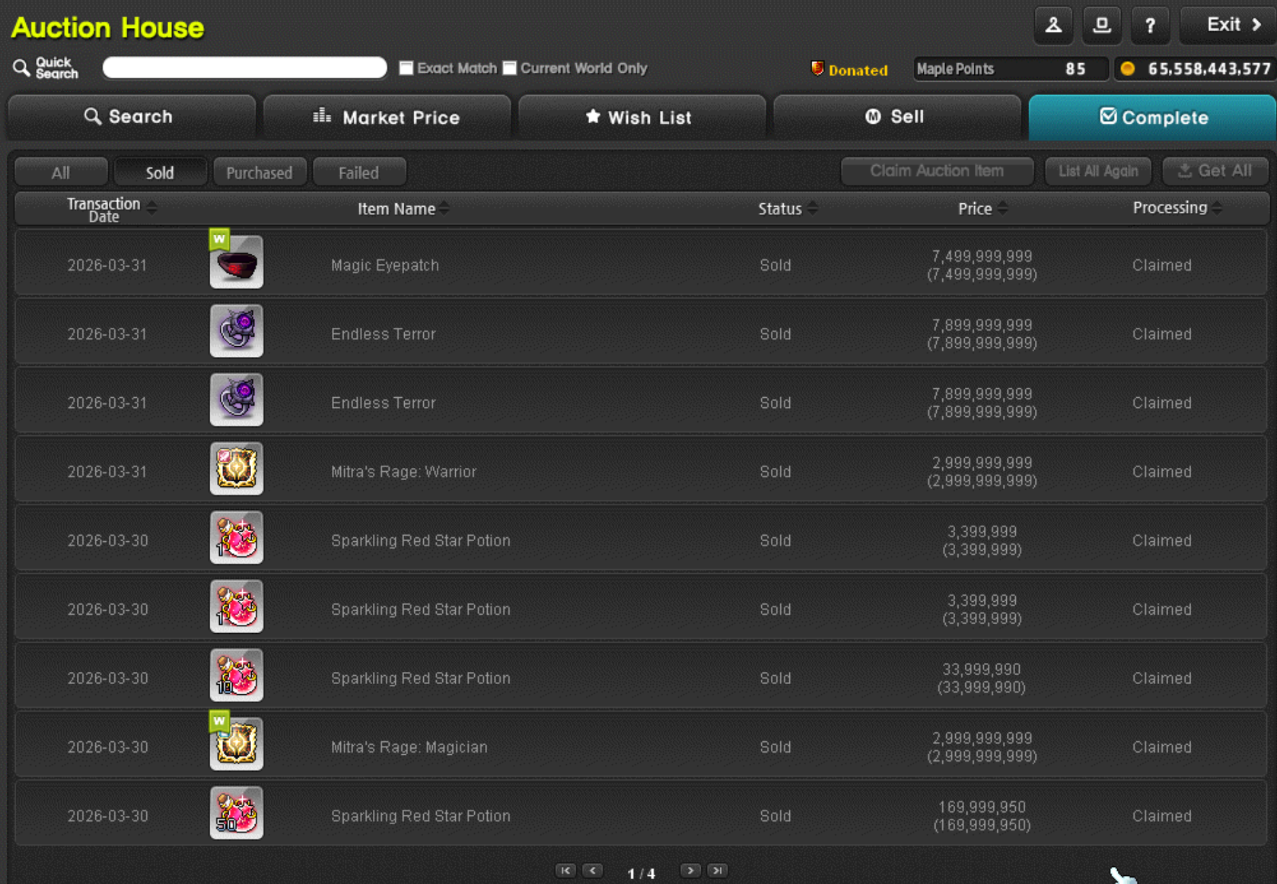Click the Mitra's Rage: Warrior item name
Viewport: 1277px width, 884px height.
tap(403, 472)
